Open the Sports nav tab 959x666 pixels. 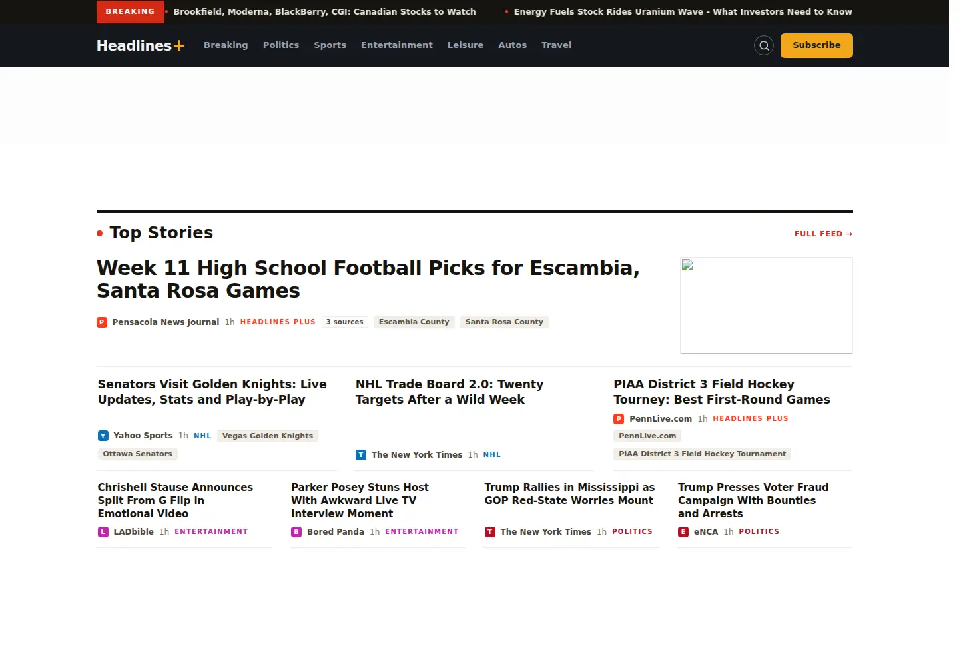pos(330,45)
